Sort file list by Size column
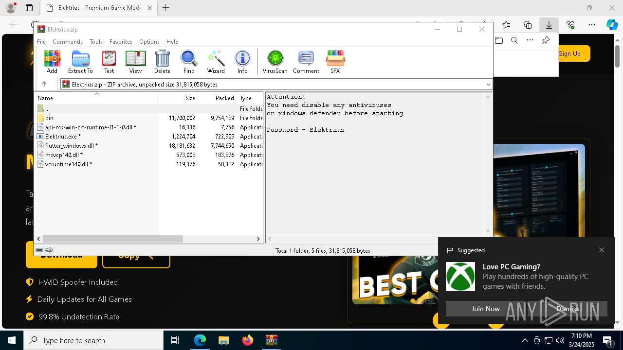This screenshot has width=623, height=350. tap(178, 98)
